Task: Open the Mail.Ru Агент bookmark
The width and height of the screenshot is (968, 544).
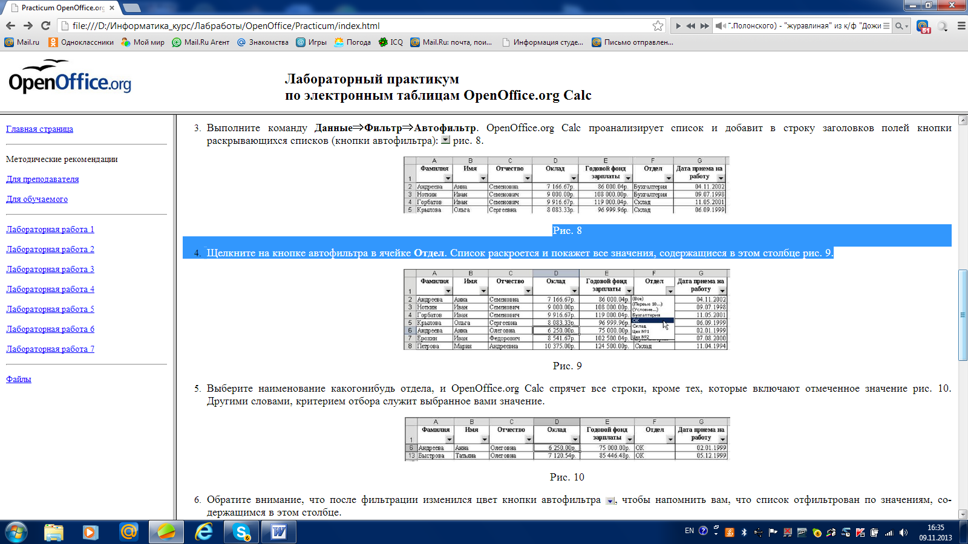Action: [x=201, y=42]
